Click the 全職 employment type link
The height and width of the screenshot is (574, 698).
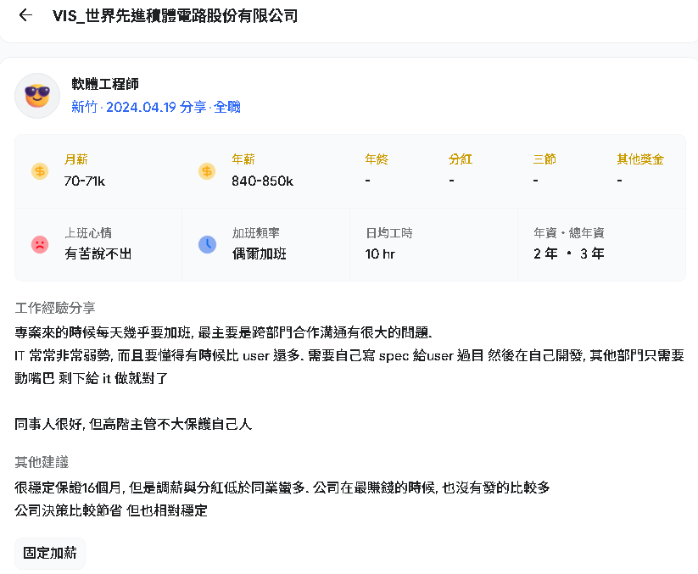pyautogui.click(x=227, y=107)
